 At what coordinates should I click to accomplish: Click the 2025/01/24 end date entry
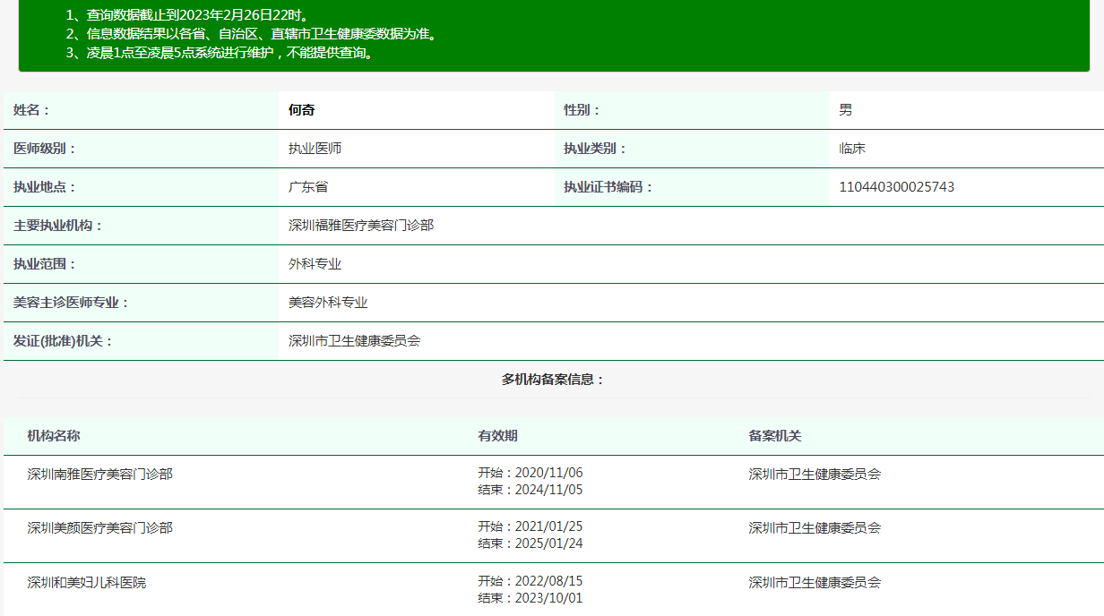(530, 543)
